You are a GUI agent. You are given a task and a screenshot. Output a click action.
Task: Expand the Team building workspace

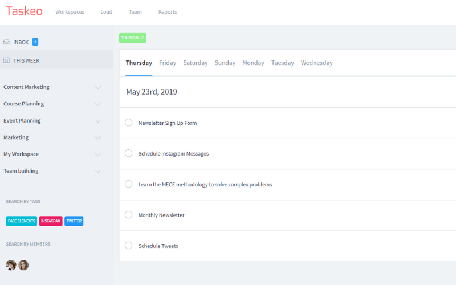[98, 171]
